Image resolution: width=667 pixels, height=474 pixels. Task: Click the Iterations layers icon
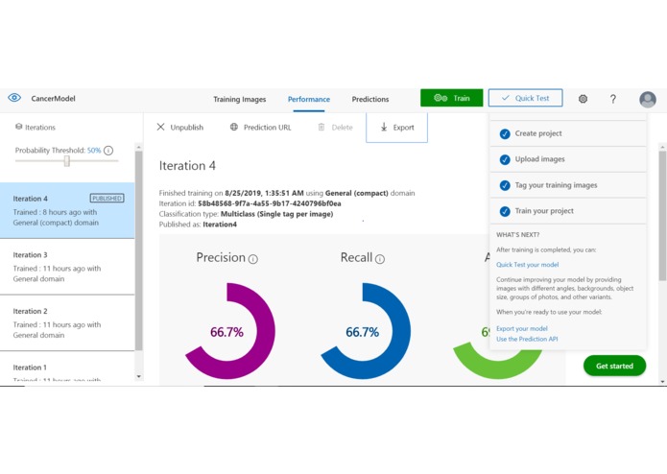[18, 127]
